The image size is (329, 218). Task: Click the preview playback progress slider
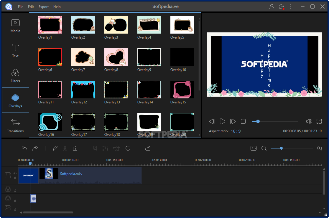pyautogui.click(x=275, y=121)
